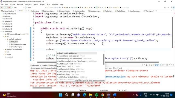175x98 pixels.
Task: Click Remove Launch X icon in console
Action: click(x=144, y=65)
